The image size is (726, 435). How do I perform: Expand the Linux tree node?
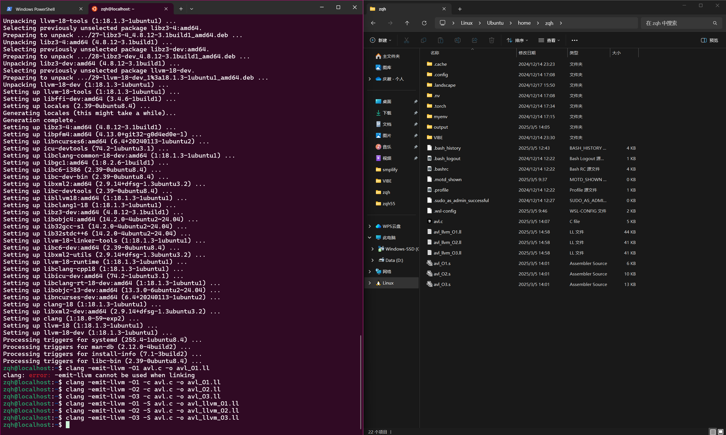[370, 283]
